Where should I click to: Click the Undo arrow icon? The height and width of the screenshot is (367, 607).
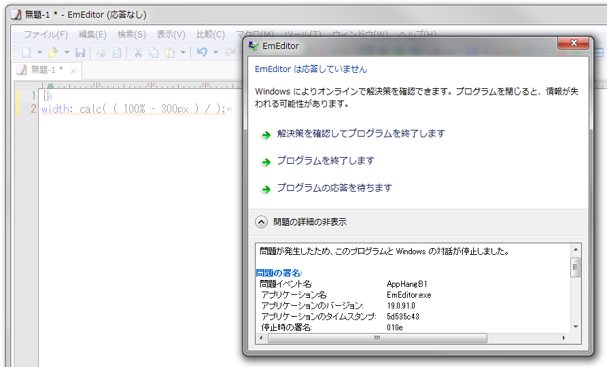[x=202, y=52]
